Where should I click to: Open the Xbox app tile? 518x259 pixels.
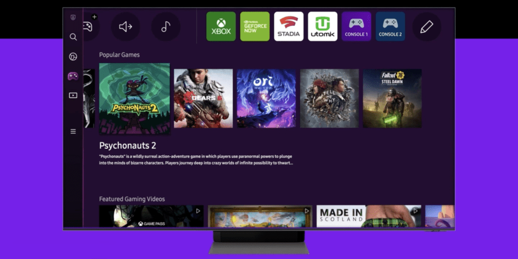(221, 26)
